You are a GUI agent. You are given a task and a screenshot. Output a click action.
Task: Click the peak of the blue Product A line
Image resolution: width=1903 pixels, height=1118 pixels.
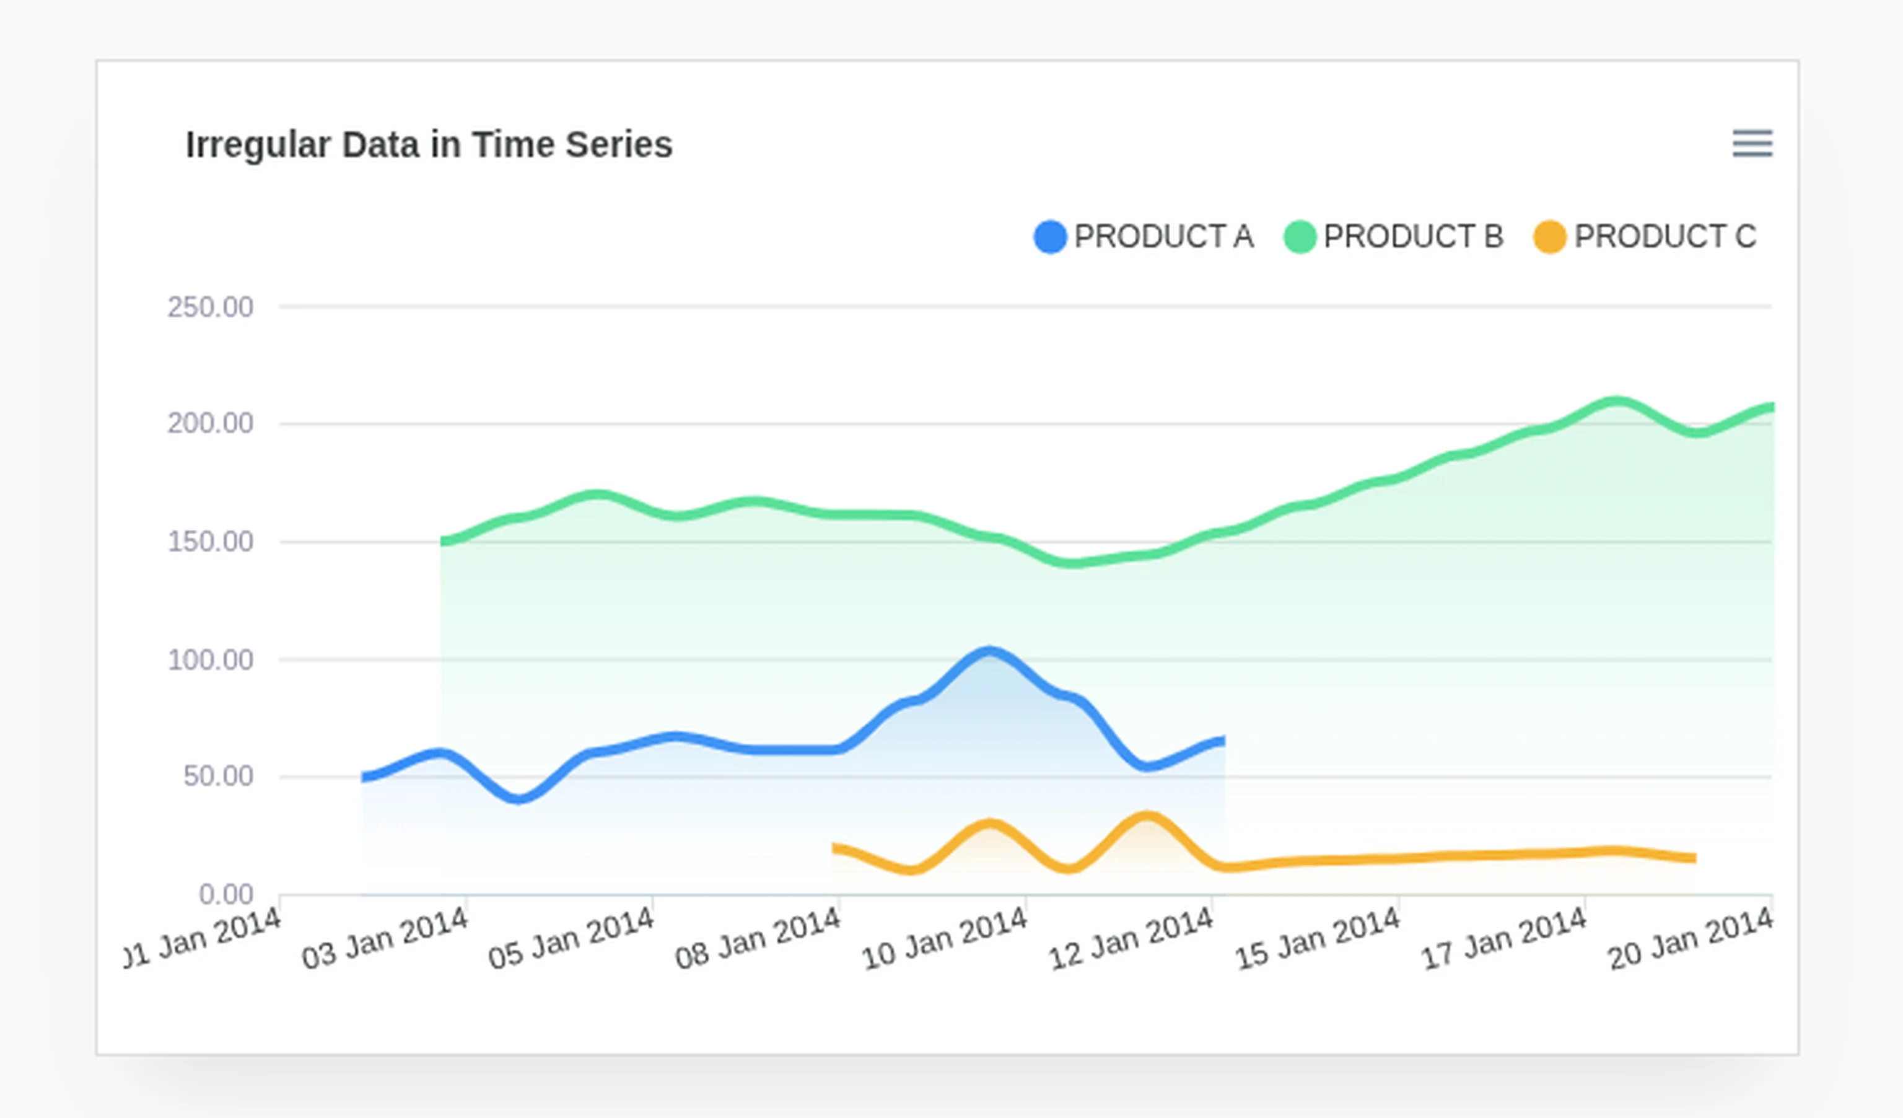989,652
